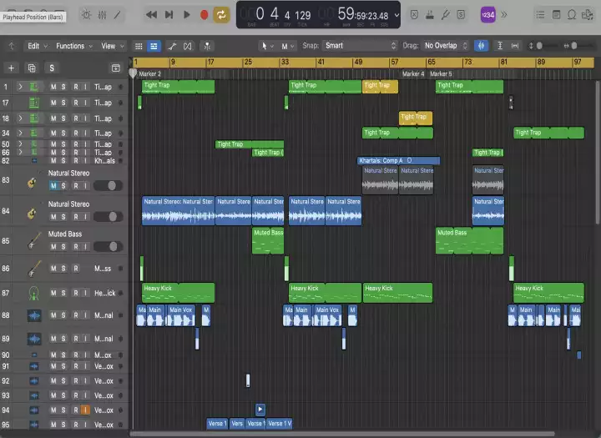Open the View menu in Tracks area
The height and width of the screenshot is (438, 601).
coord(113,46)
